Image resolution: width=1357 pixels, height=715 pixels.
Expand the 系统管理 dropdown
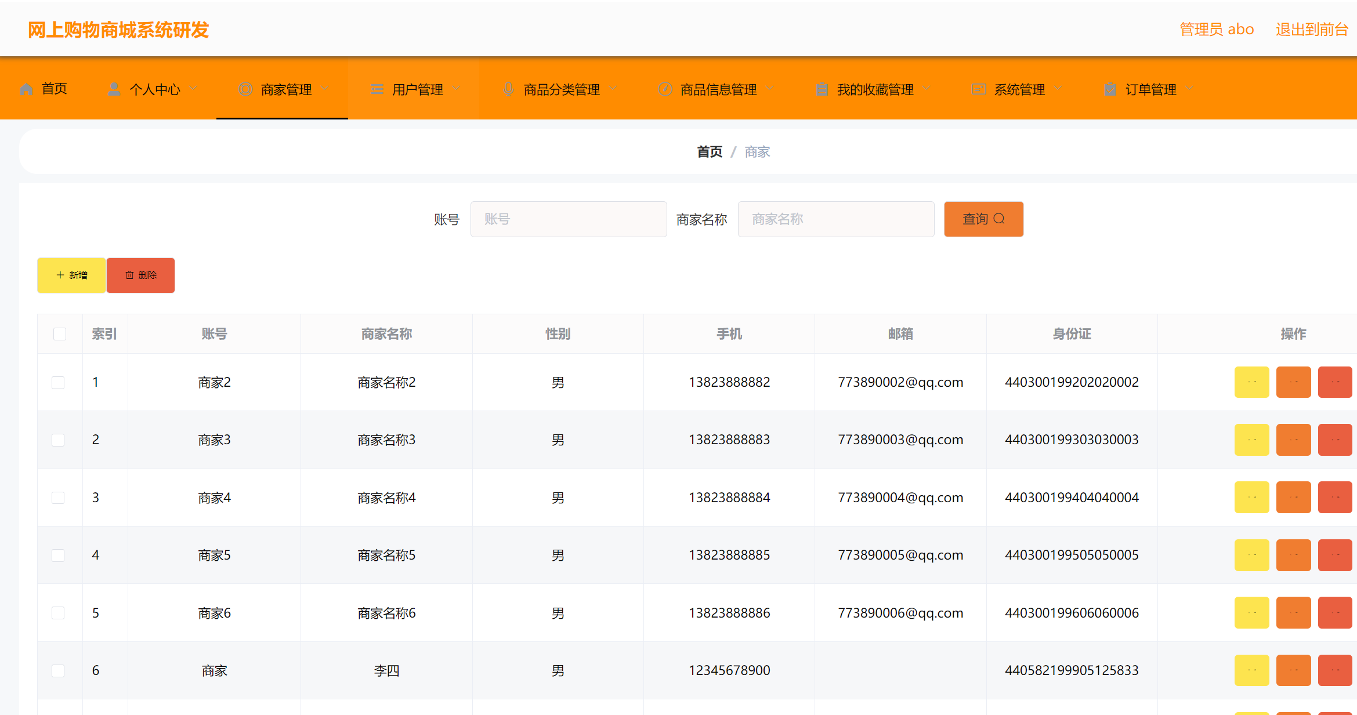point(1058,88)
